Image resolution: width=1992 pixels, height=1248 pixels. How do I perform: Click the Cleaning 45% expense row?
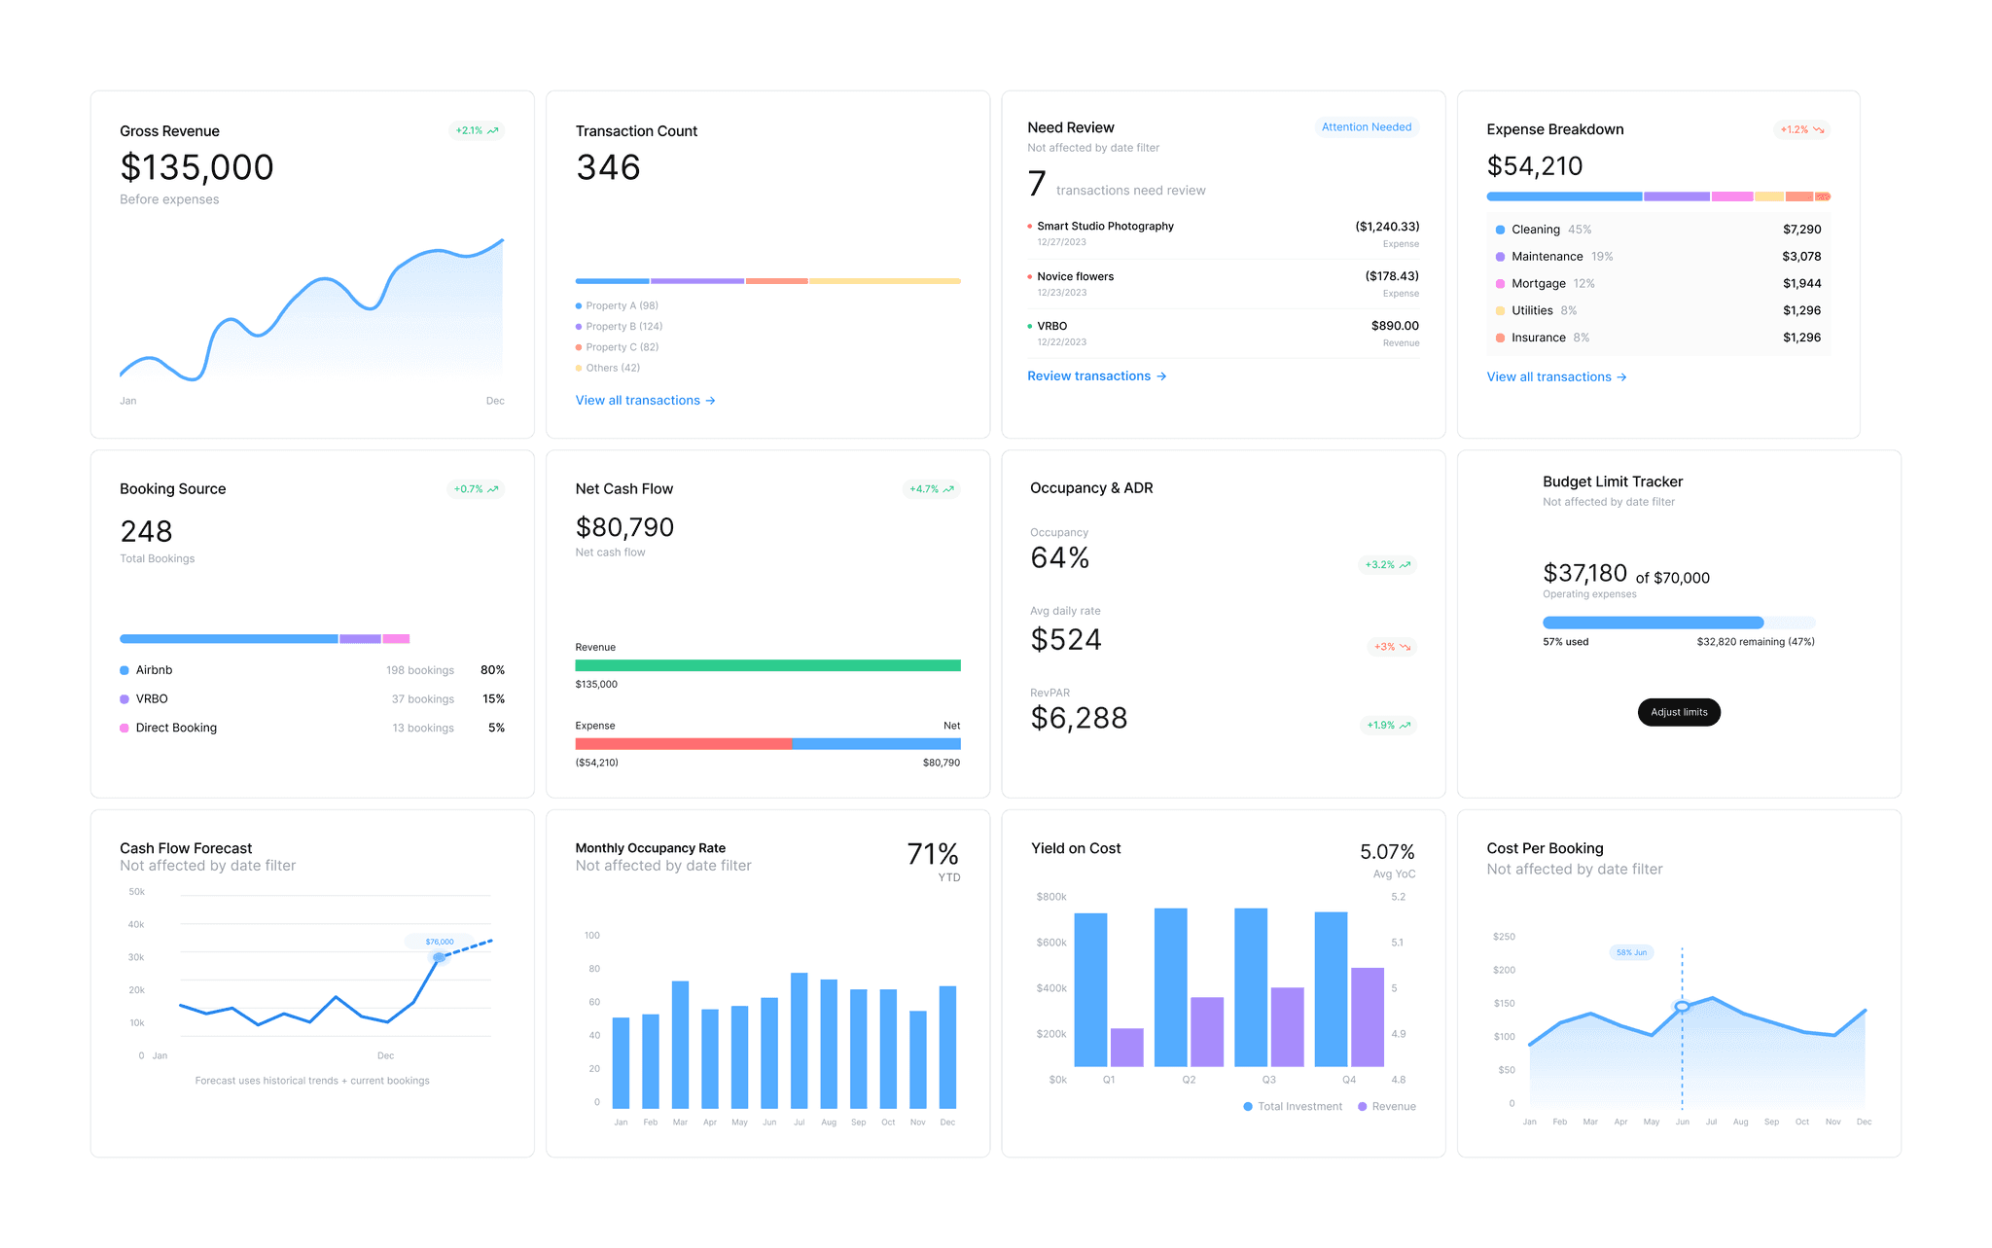coord(1658,230)
